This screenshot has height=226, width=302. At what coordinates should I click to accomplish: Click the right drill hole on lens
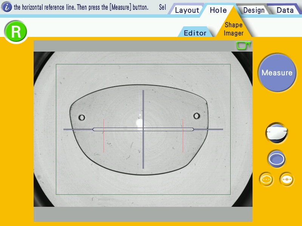pyautogui.click(x=197, y=116)
